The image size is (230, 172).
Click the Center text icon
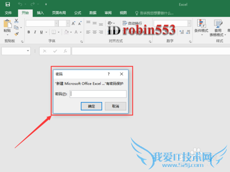(x=95, y=32)
